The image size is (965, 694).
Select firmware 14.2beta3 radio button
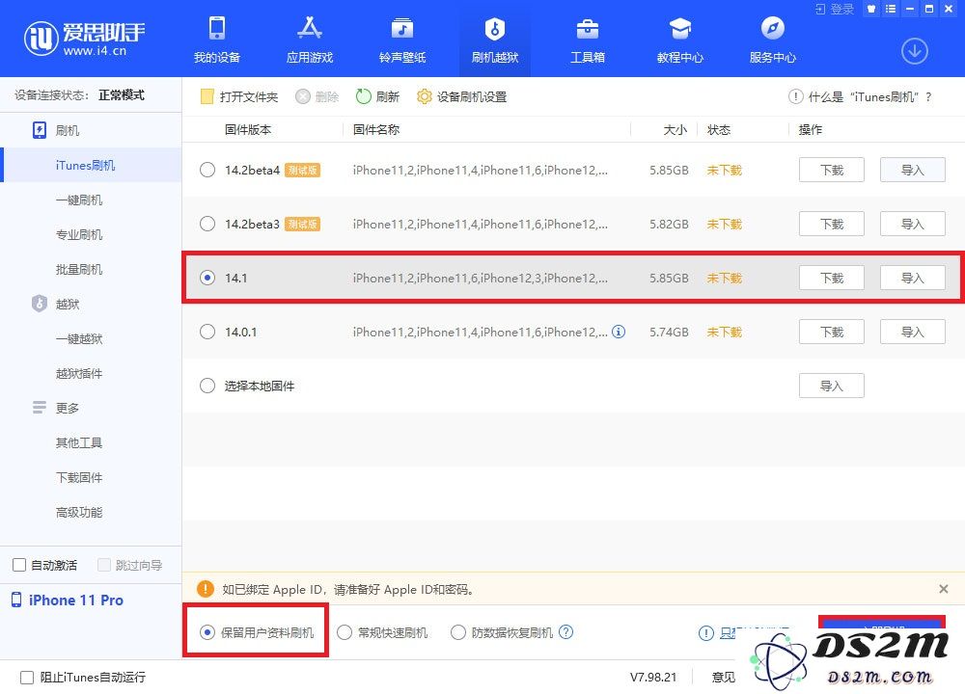207,224
